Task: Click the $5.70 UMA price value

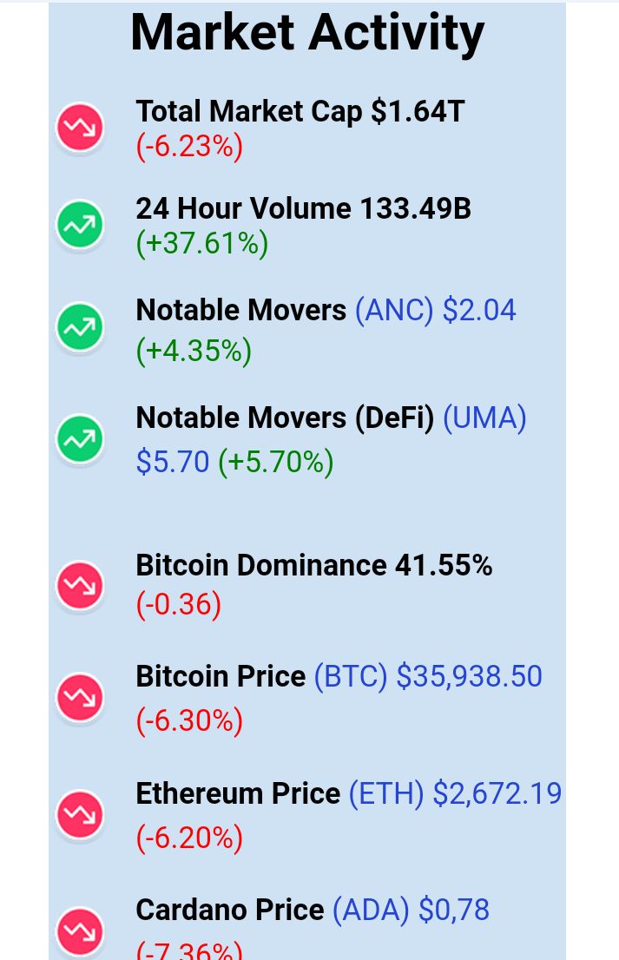Action: point(173,462)
